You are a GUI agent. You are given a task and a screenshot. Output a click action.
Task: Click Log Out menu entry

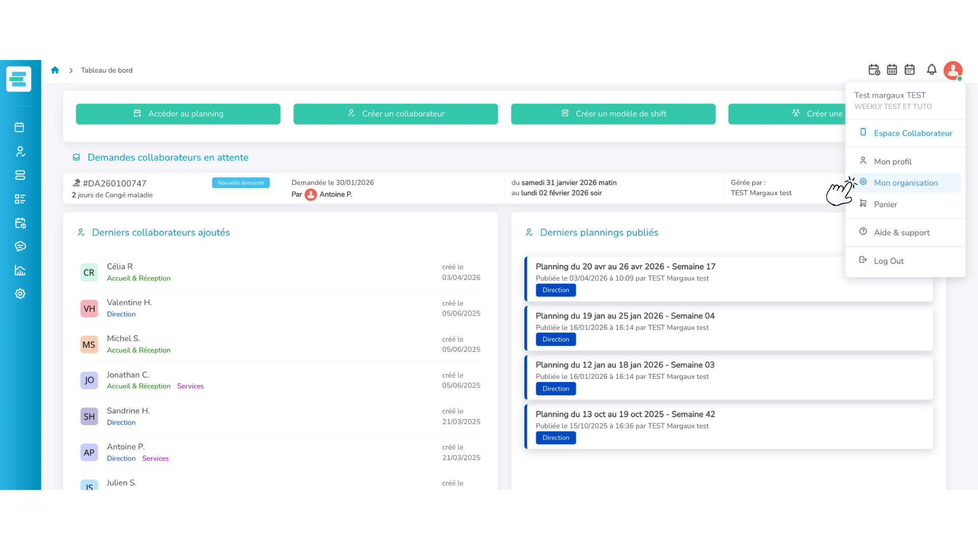click(x=906, y=261)
